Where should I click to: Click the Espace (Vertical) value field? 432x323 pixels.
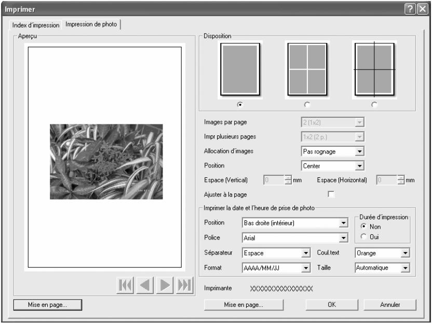(x=274, y=180)
